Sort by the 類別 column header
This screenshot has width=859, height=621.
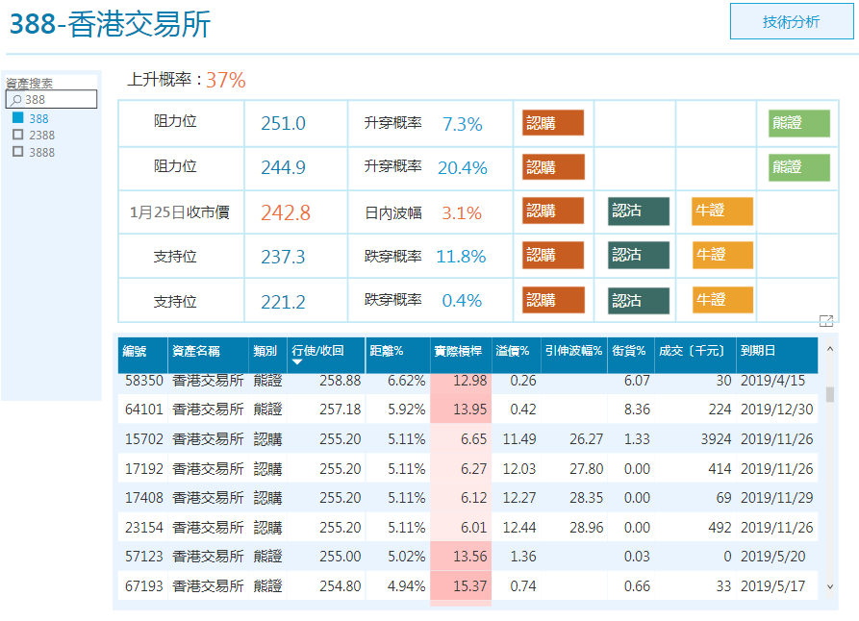coord(267,355)
